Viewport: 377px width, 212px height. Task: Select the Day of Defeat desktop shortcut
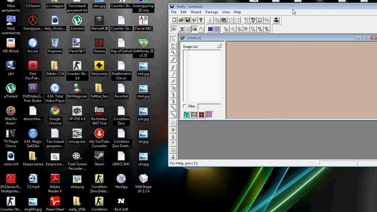coord(121,46)
